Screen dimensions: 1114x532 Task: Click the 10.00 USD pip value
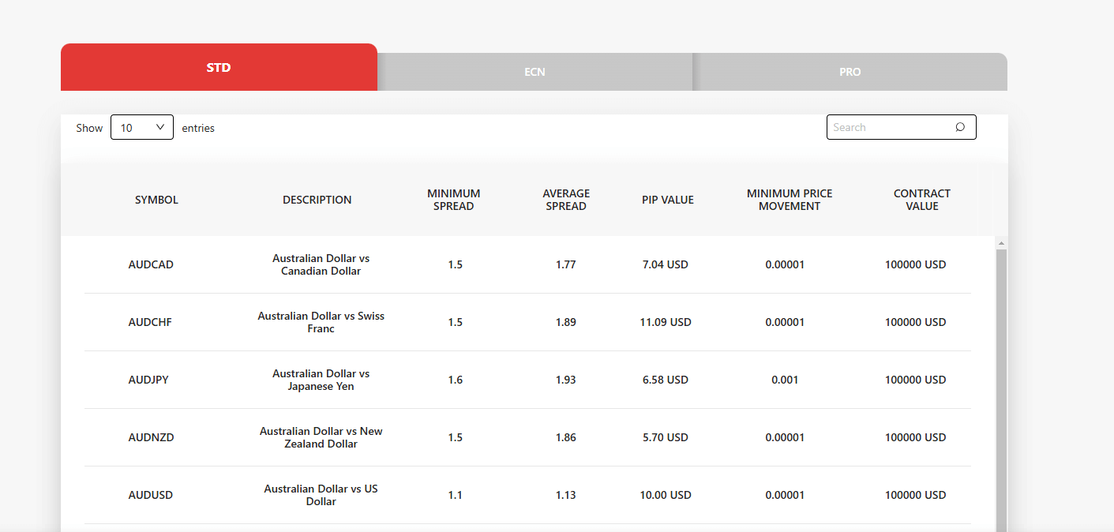pos(666,495)
